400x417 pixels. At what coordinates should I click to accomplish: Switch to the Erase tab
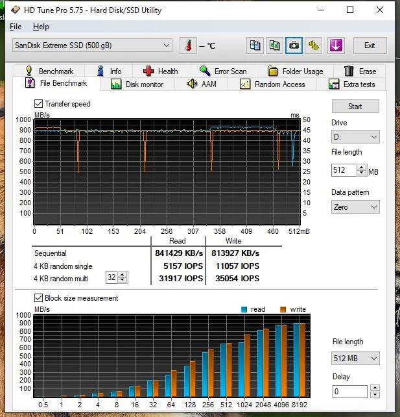click(x=360, y=71)
